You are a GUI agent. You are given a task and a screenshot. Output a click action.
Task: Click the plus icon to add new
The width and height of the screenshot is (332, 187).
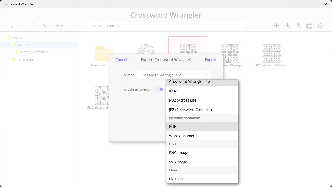pyautogui.click(x=276, y=26)
